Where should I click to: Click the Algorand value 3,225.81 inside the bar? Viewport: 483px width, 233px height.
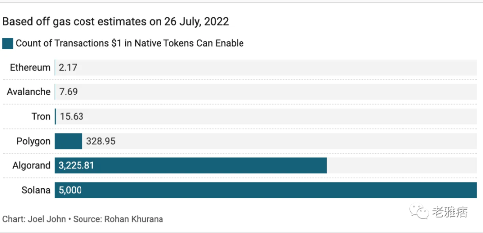[76, 166]
